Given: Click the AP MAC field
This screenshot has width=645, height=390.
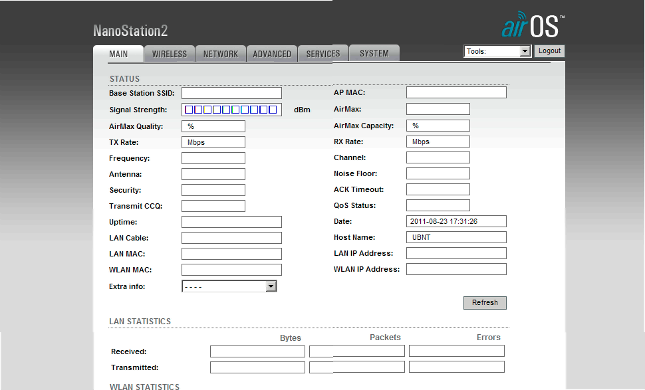Looking at the screenshot, I should (x=456, y=93).
